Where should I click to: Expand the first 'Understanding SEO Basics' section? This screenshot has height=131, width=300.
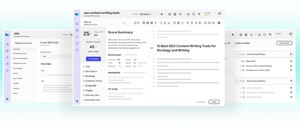click(x=240, y=54)
